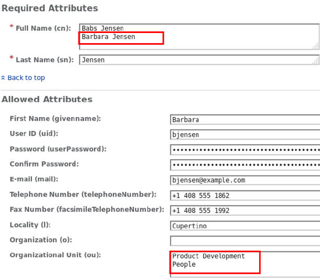
Task: Click the Back to top double-arrow icon
Action: tap(3, 78)
